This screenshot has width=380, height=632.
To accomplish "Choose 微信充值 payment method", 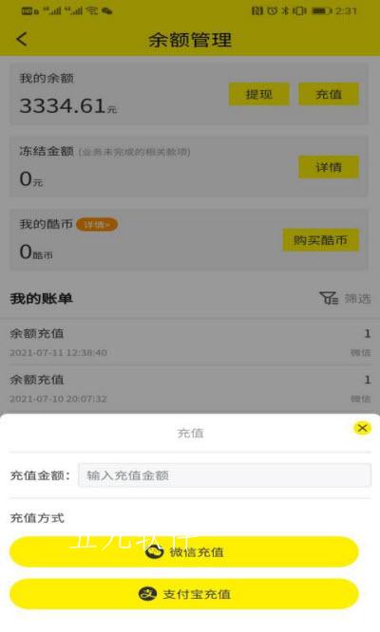I will coord(184,551).
